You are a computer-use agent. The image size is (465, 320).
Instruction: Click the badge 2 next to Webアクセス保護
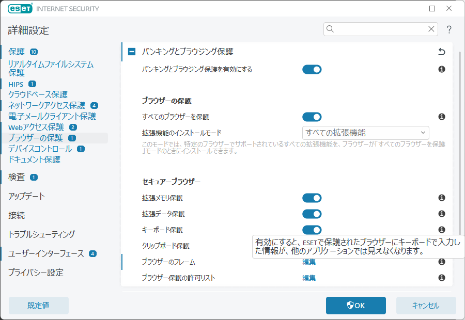coord(73,127)
